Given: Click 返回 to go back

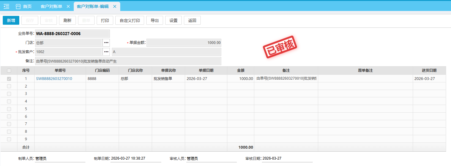Looking at the screenshot, I should click(192, 20).
